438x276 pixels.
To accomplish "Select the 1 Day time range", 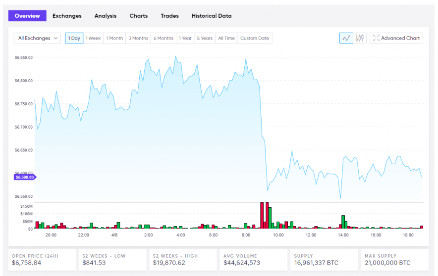I will click(74, 38).
